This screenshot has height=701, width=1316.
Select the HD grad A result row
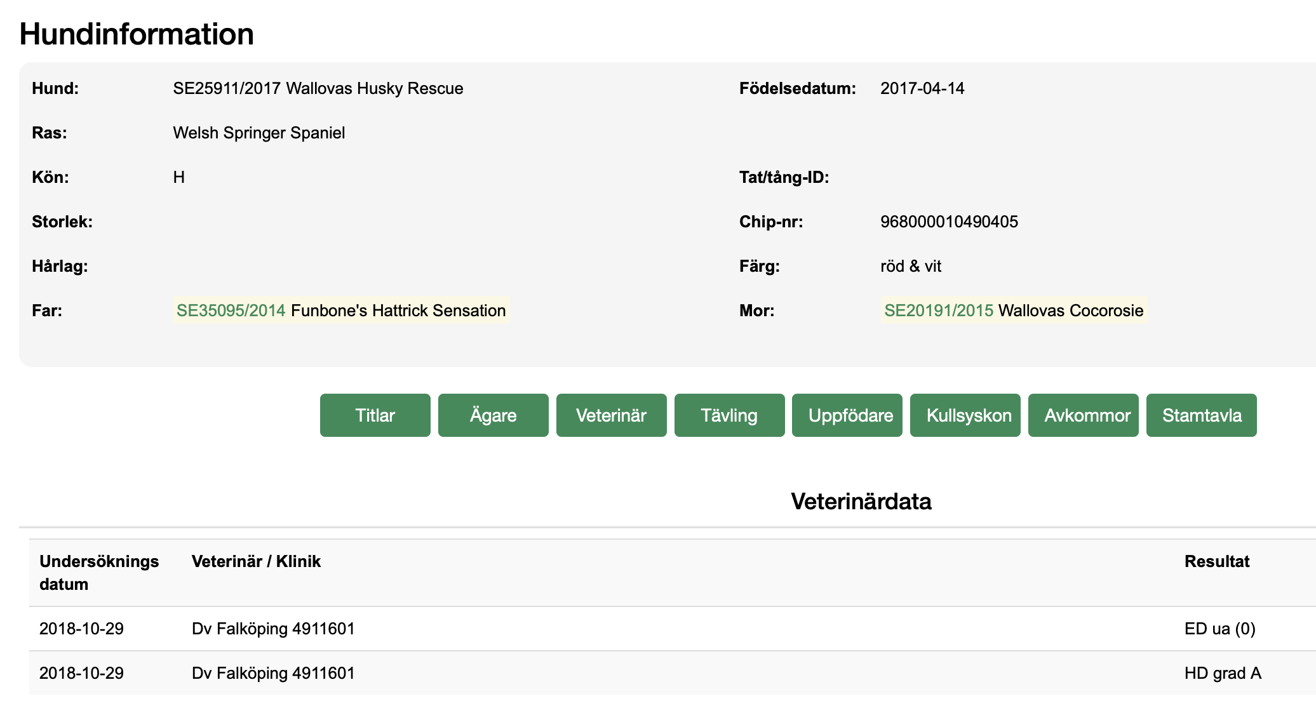(x=1222, y=673)
